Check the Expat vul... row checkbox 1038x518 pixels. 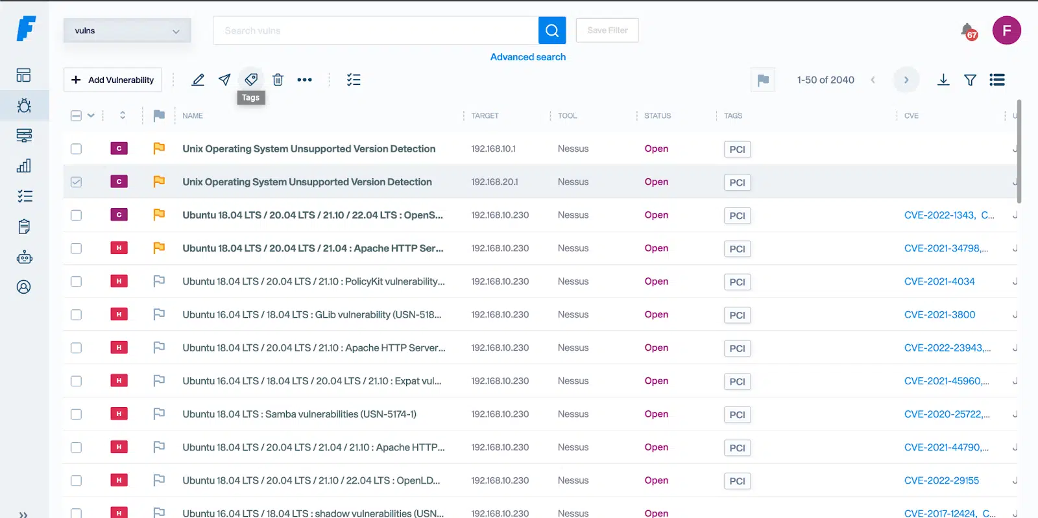(76, 381)
